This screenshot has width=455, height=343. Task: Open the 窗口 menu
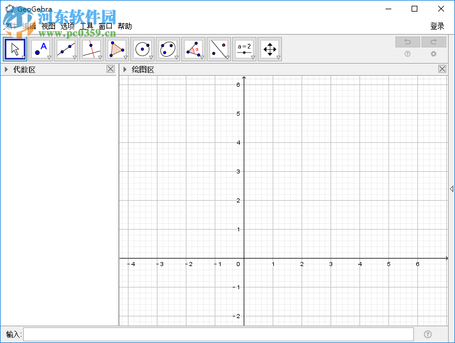point(105,26)
